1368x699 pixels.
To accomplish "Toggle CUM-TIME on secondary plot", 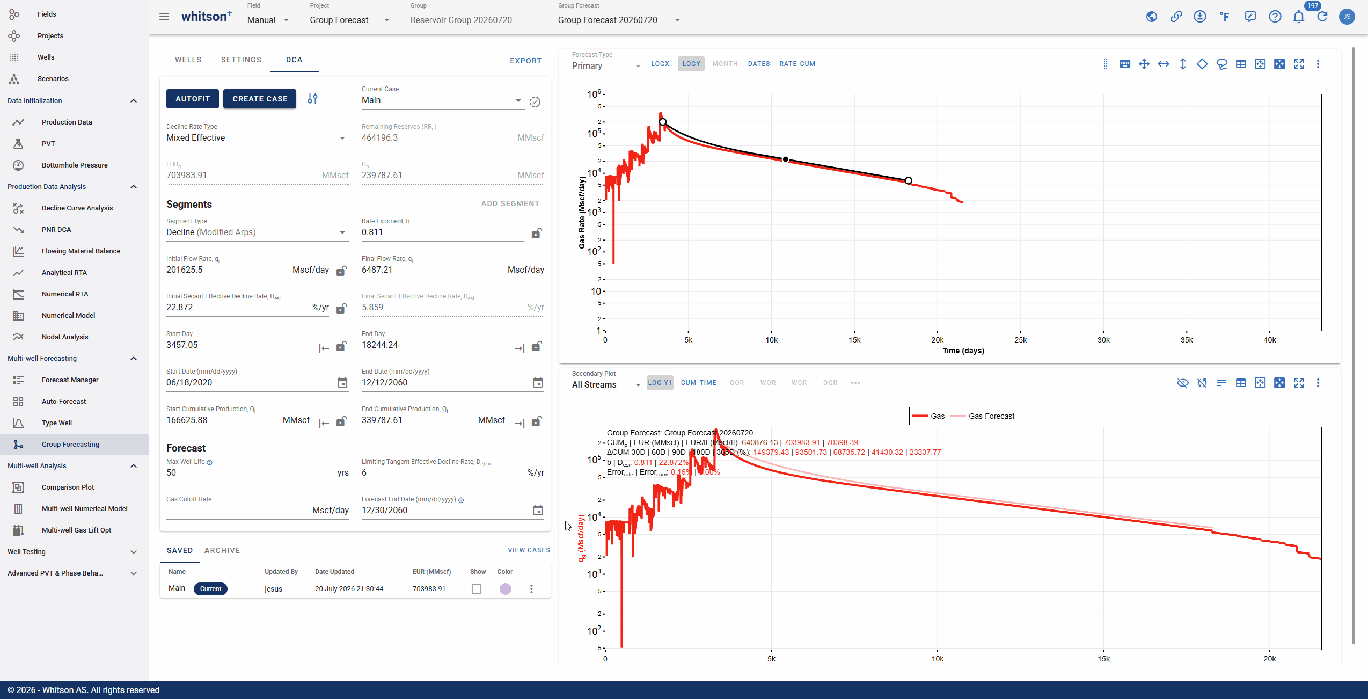I will click(x=699, y=383).
